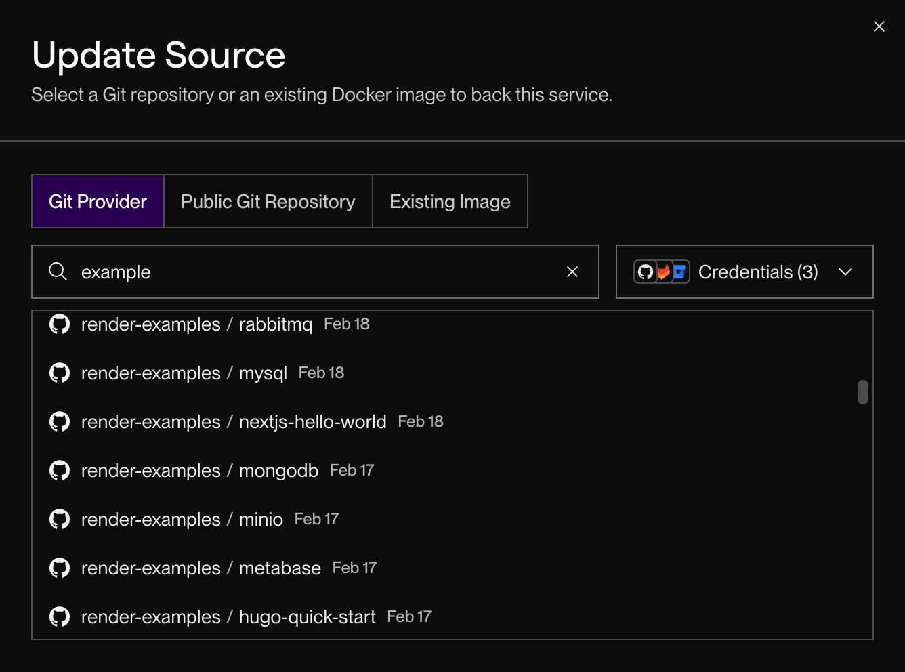Open the Existing Image tab
Screen dimensions: 905x672
(450, 201)
